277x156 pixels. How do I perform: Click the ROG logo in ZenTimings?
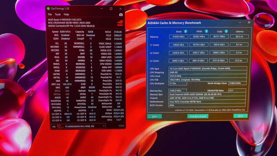tap(120, 23)
